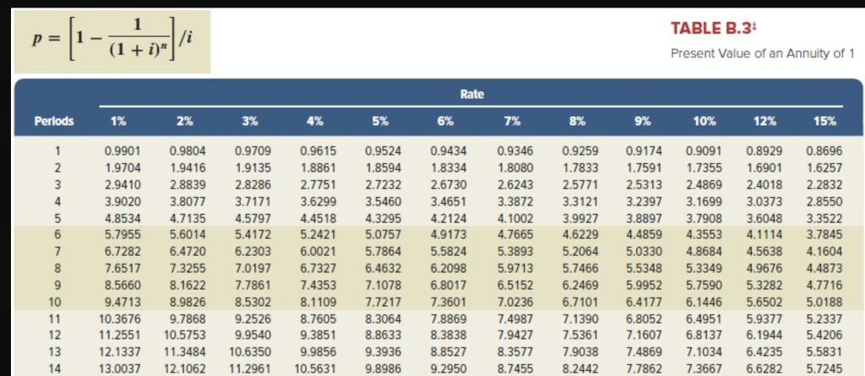865x376 pixels.
Task: Click the 'Periods' column header
Action: point(54,121)
